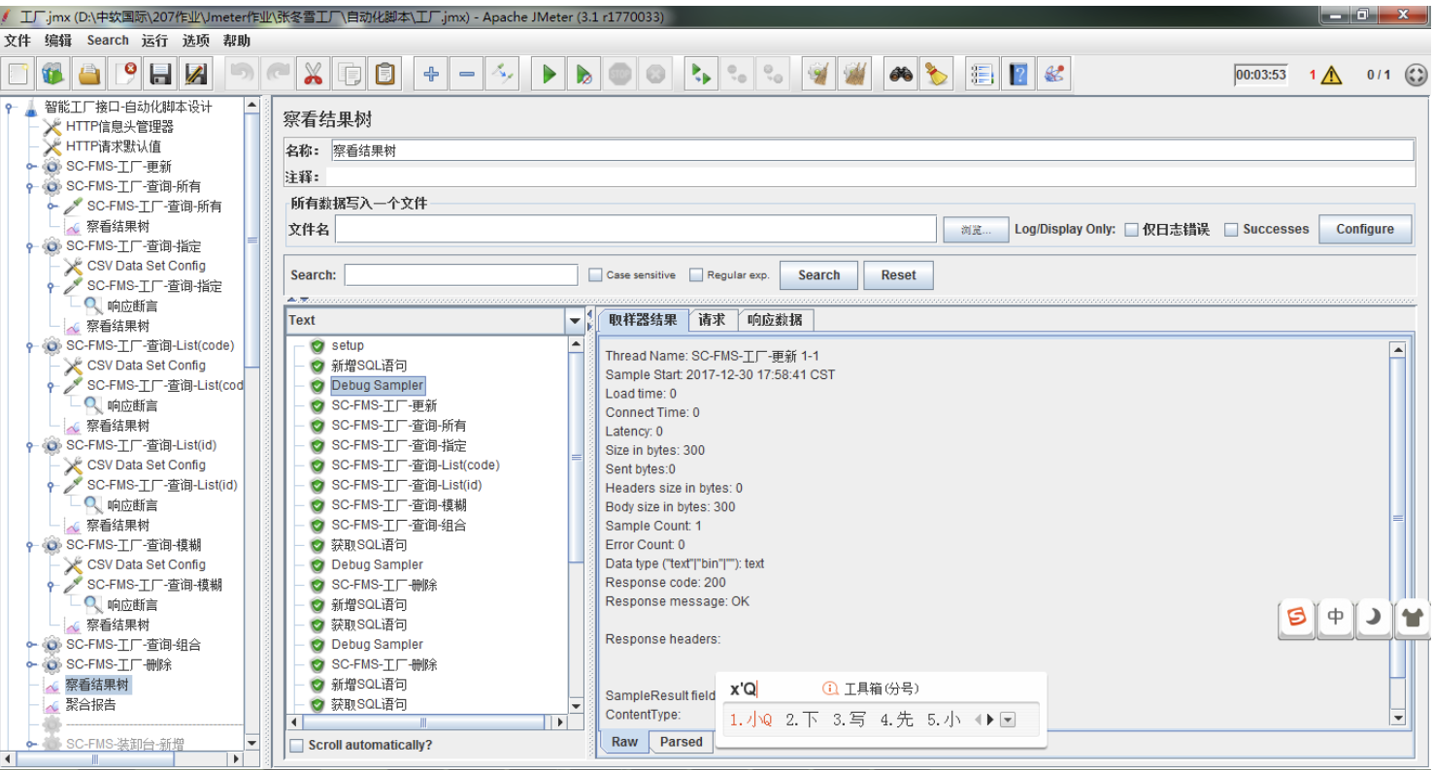Click the Clear broom icon
This screenshot has height=770, width=1433.
click(x=819, y=74)
